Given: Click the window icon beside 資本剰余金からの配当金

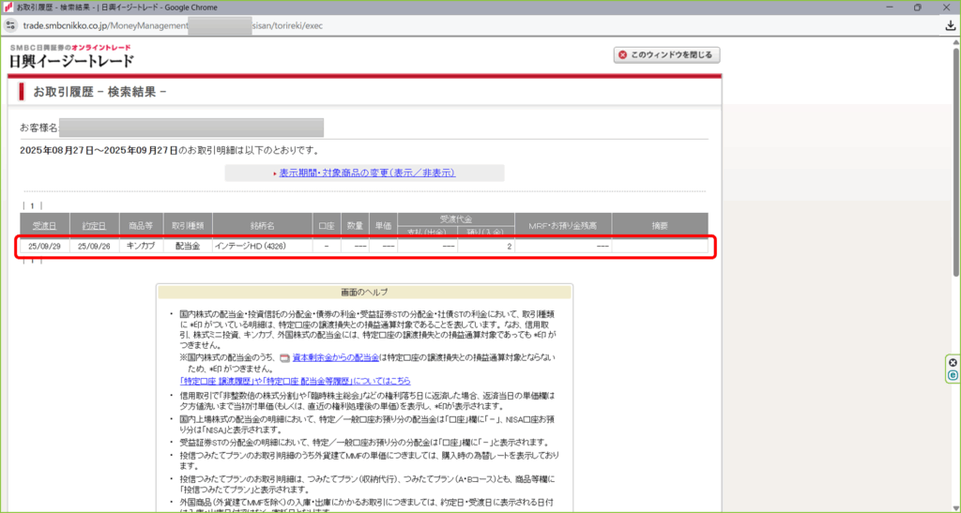Looking at the screenshot, I should [x=284, y=358].
